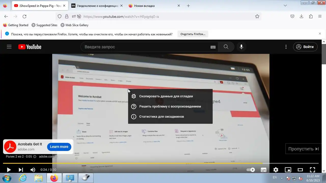Screen dimensions: 326x183
Task: Toggle subtitles button
Action: (264, 170)
